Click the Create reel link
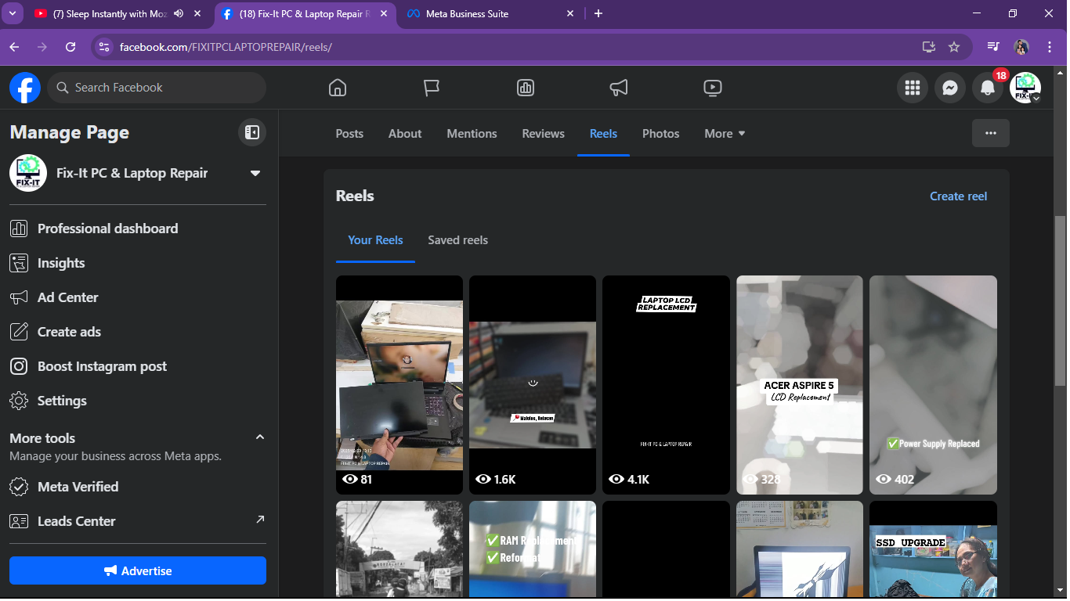This screenshot has width=1070, height=601. (958, 196)
